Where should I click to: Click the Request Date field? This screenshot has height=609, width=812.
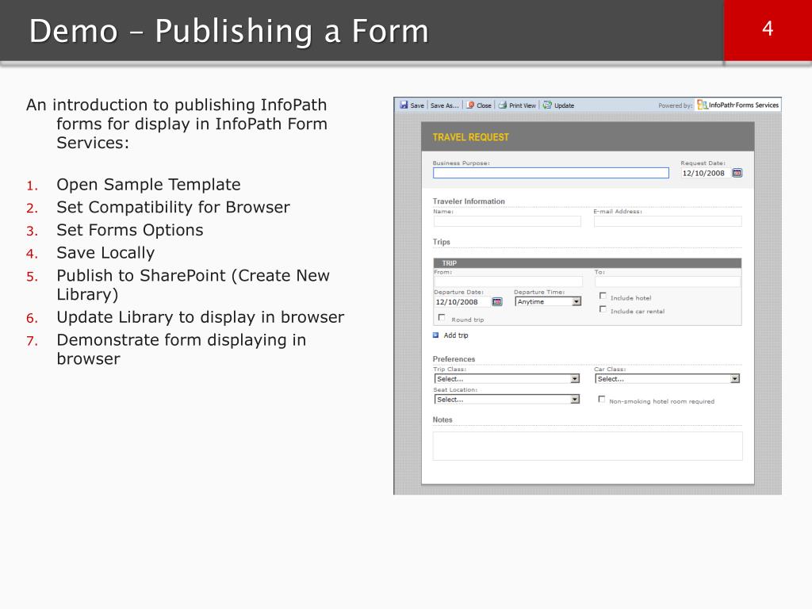705,173
